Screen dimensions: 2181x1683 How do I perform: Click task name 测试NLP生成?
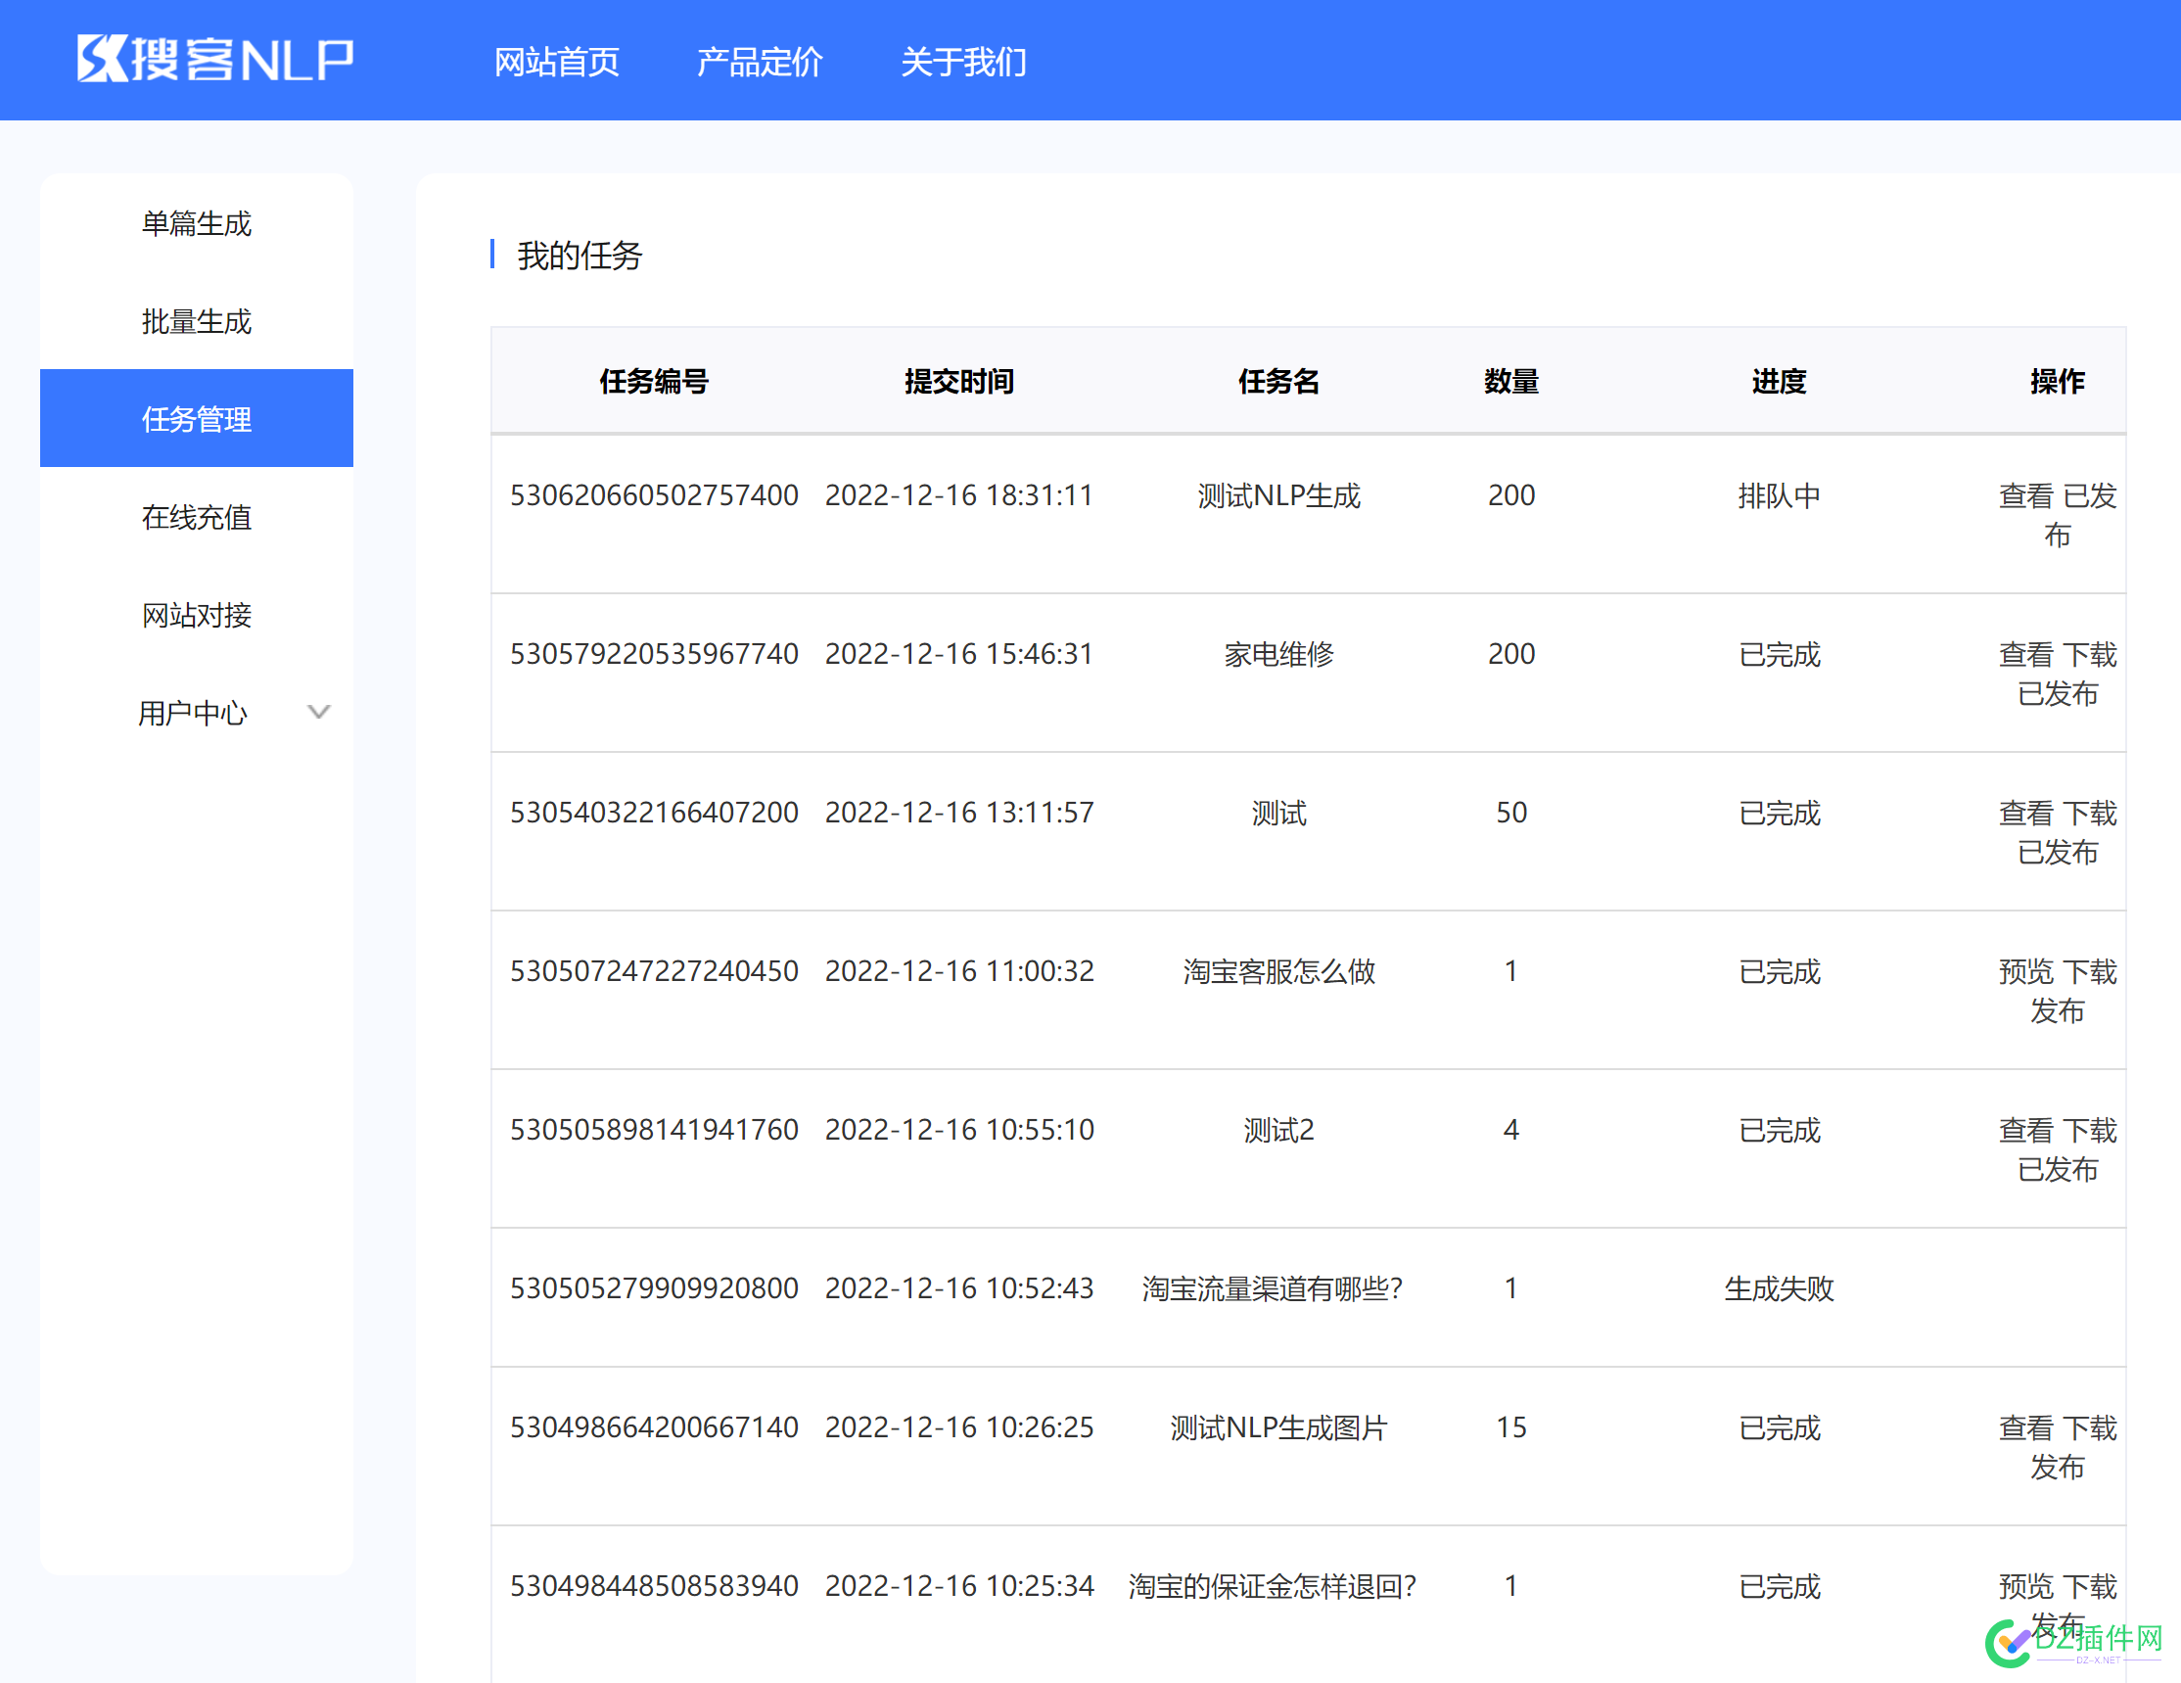point(1278,495)
